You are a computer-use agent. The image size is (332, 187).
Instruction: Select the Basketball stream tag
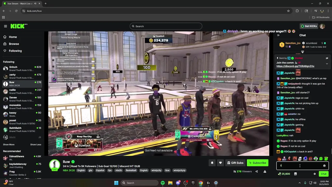click(131, 170)
